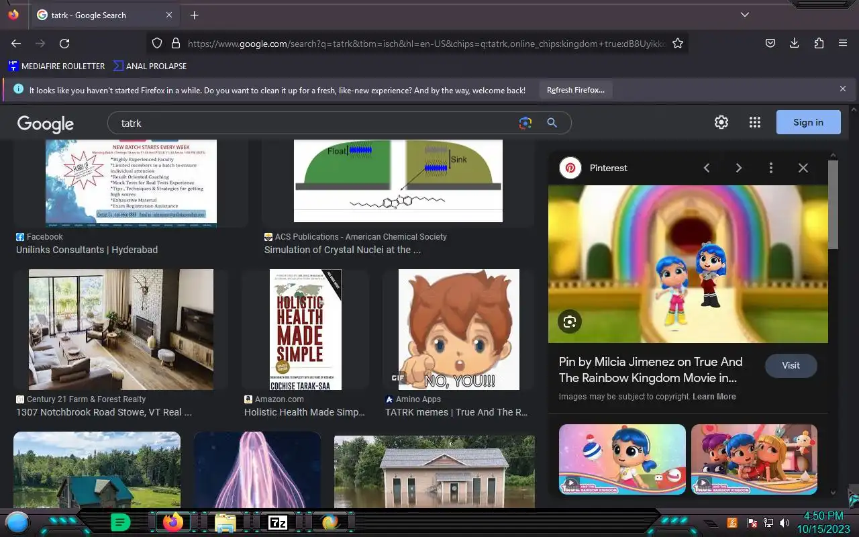Open the Firefox hamburger application menu
This screenshot has height=537, width=859.
coord(843,44)
